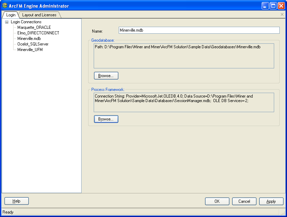This screenshot has height=217, width=287.
Task: Select Minerville.mdb in the connections tree
Action: coord(29,39)
